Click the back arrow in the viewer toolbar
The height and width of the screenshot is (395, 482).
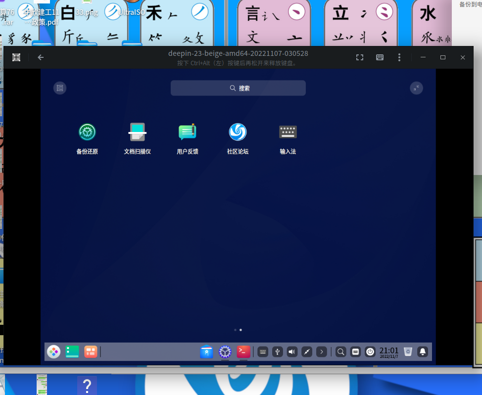(40, 57)
